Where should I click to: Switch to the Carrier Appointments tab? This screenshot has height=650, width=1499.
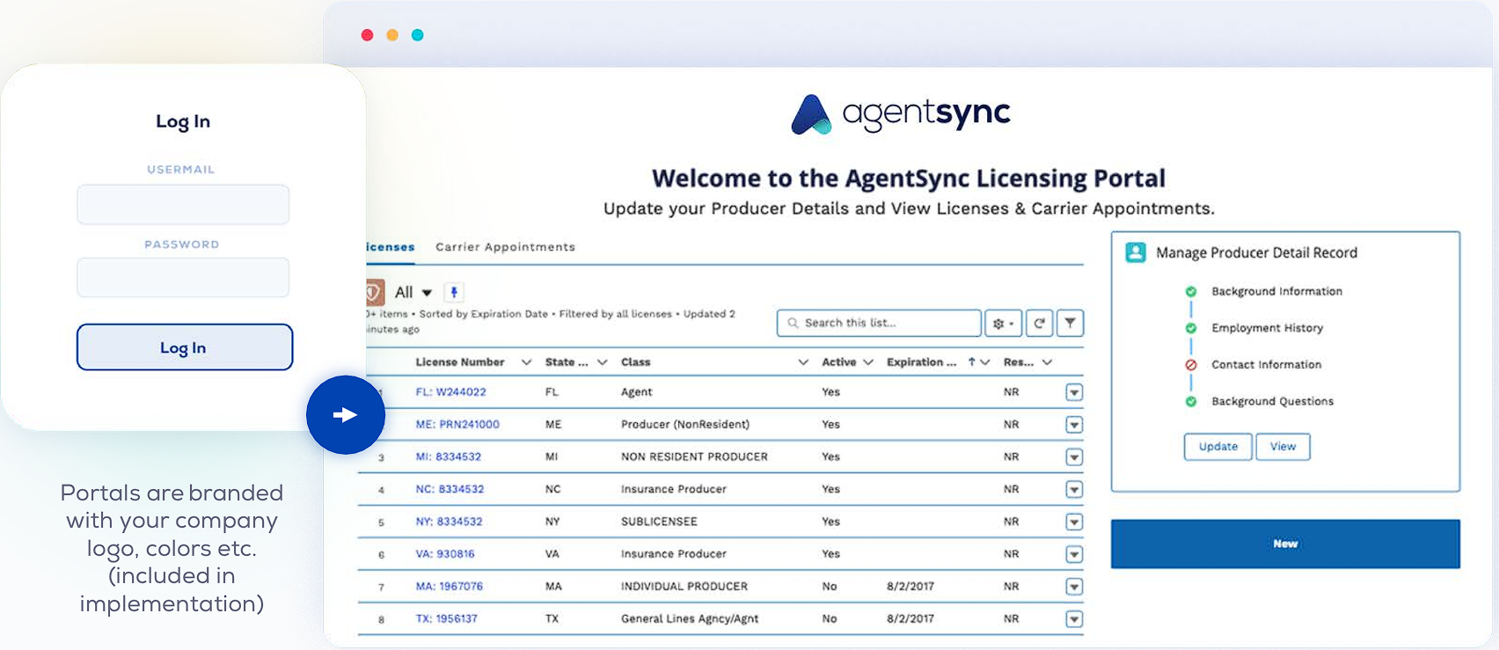coord(505,247)
